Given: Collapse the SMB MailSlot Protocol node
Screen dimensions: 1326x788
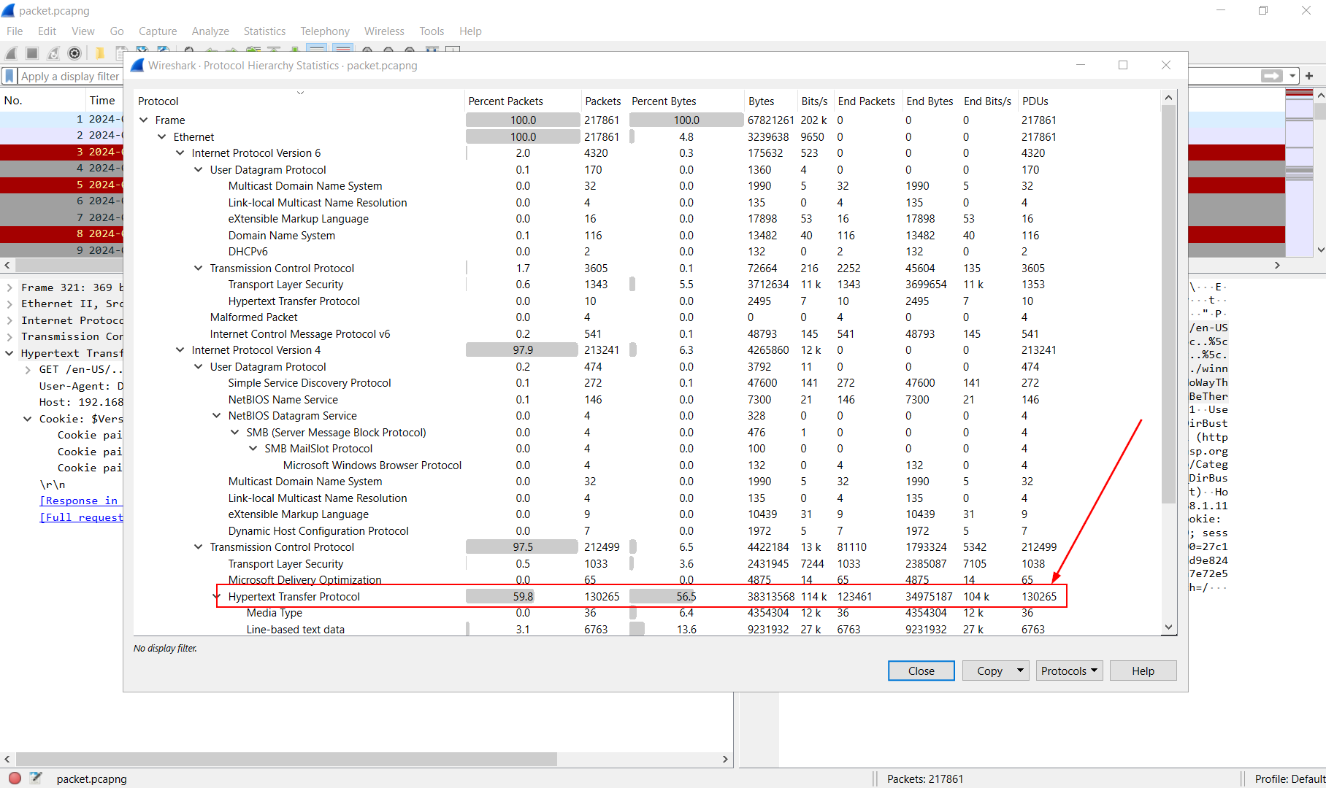Looking at the screenshot, I should pyautogui.click(x=253, y=449).
